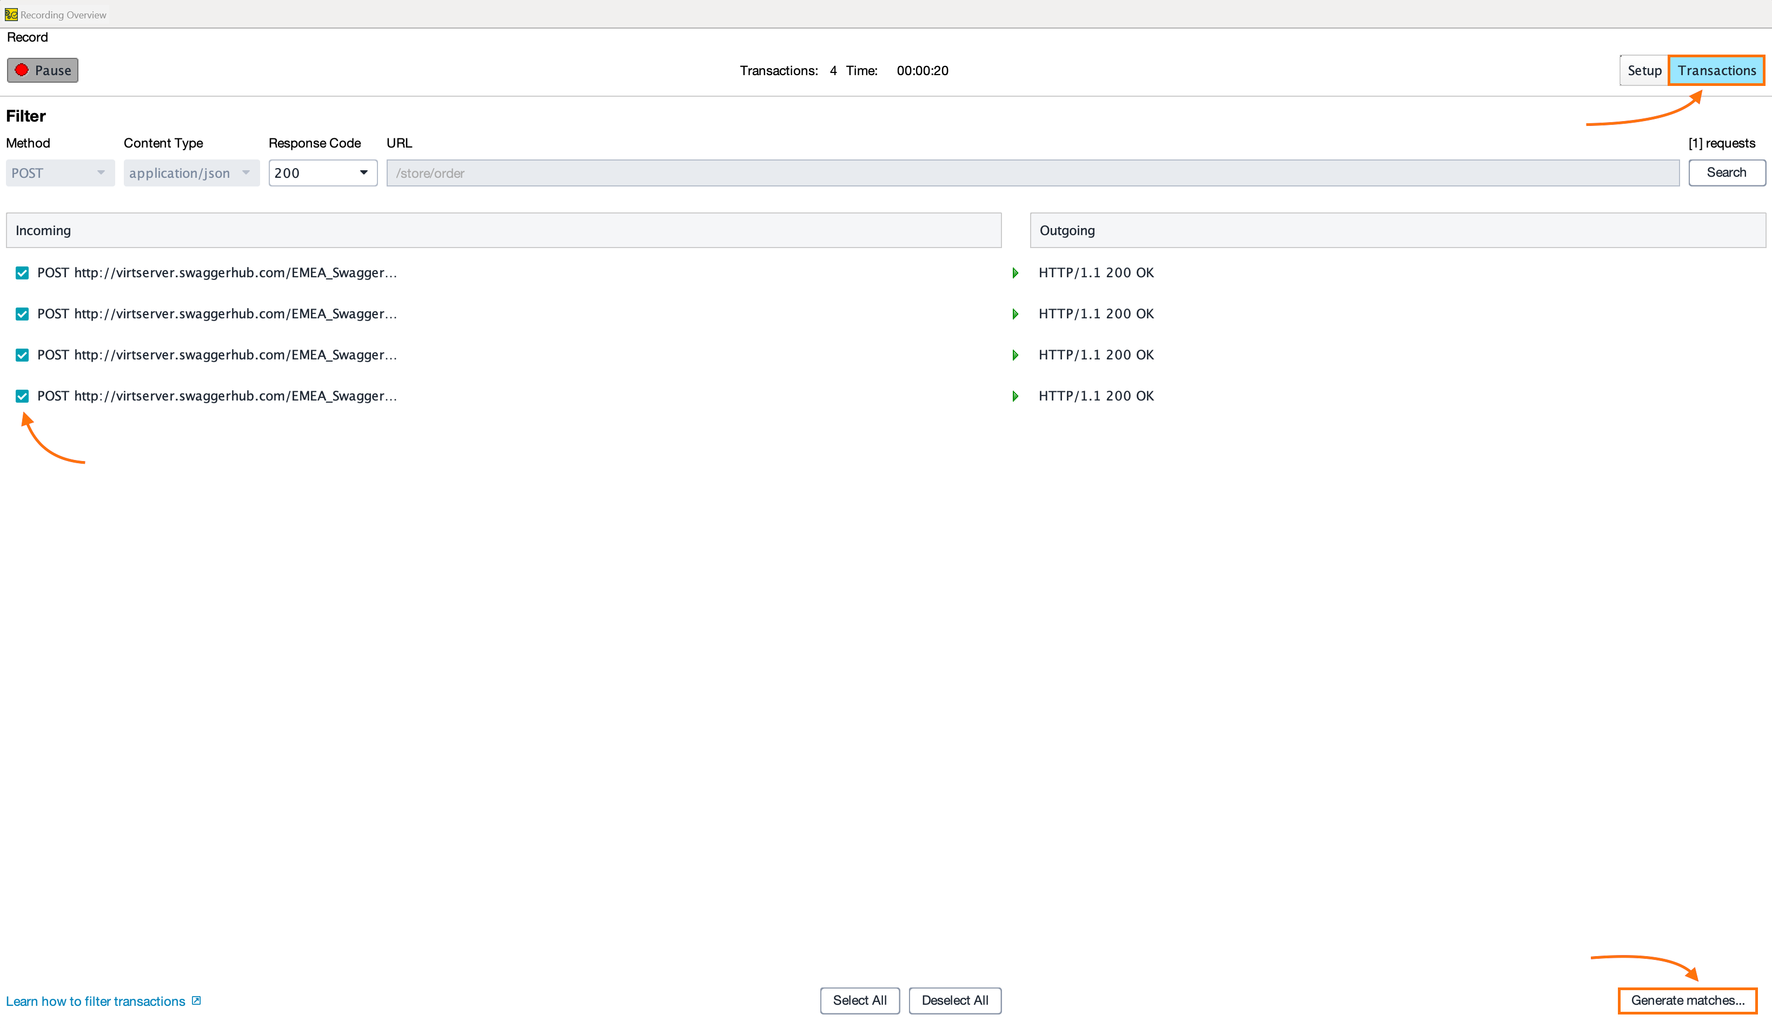This screenshot has width=1772, height=1028.
Task: Open the Method POST dropdown
Action: click(x=60, y=173)
